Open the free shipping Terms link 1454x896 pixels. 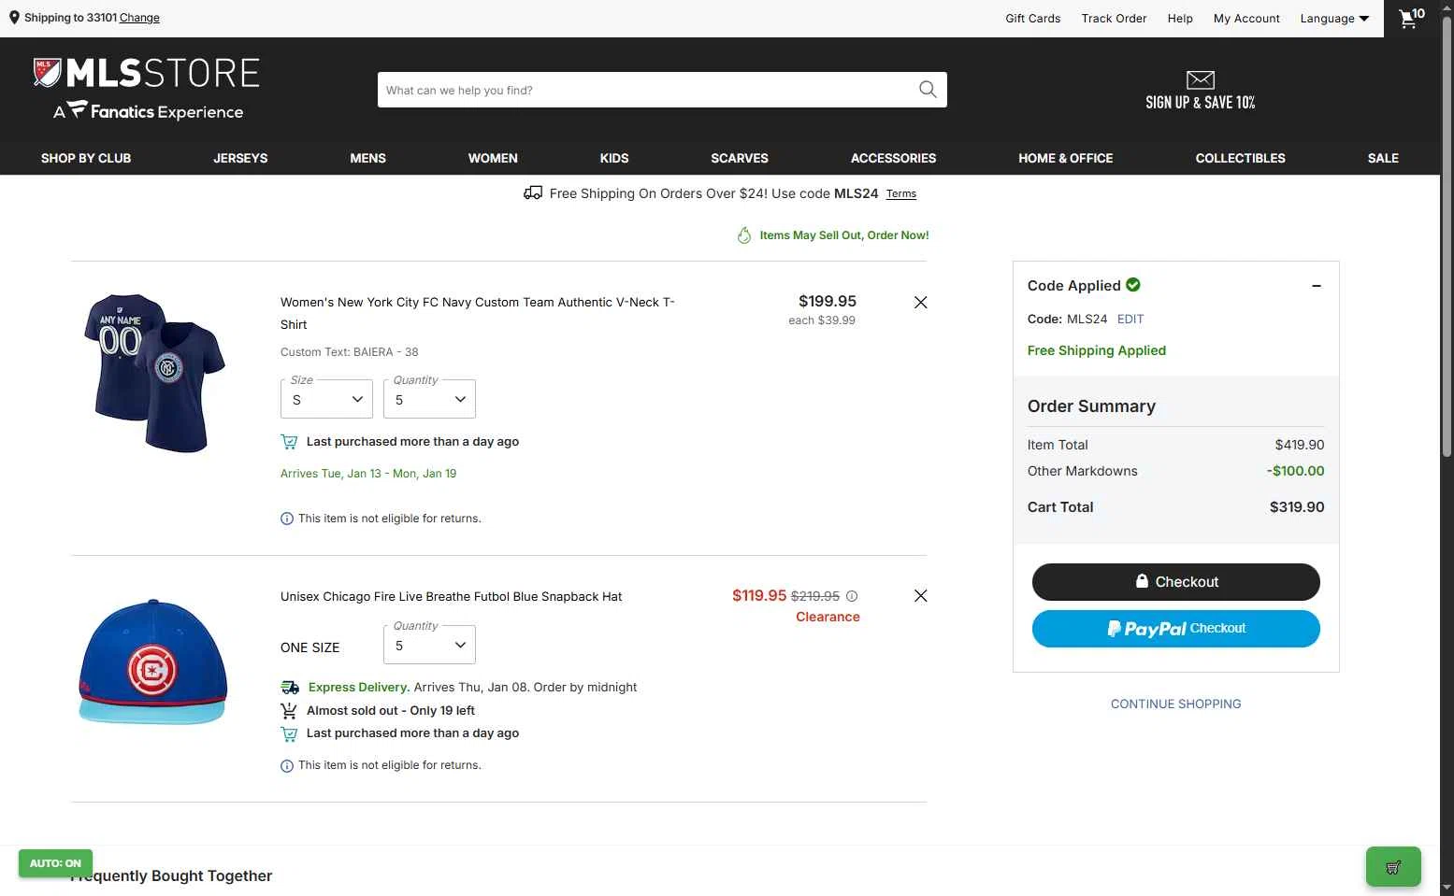point(901,193)
